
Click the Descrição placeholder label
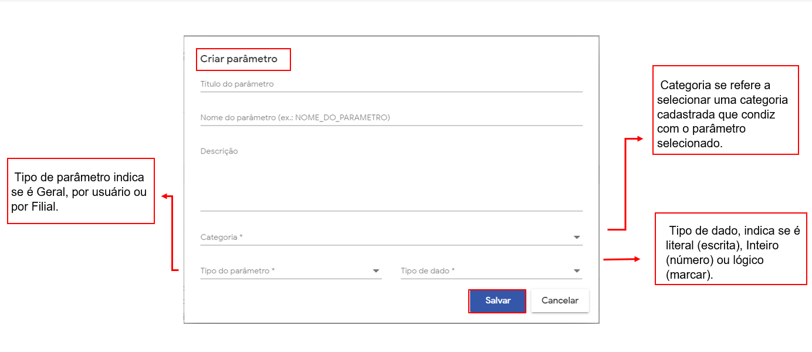click(219, 151)
